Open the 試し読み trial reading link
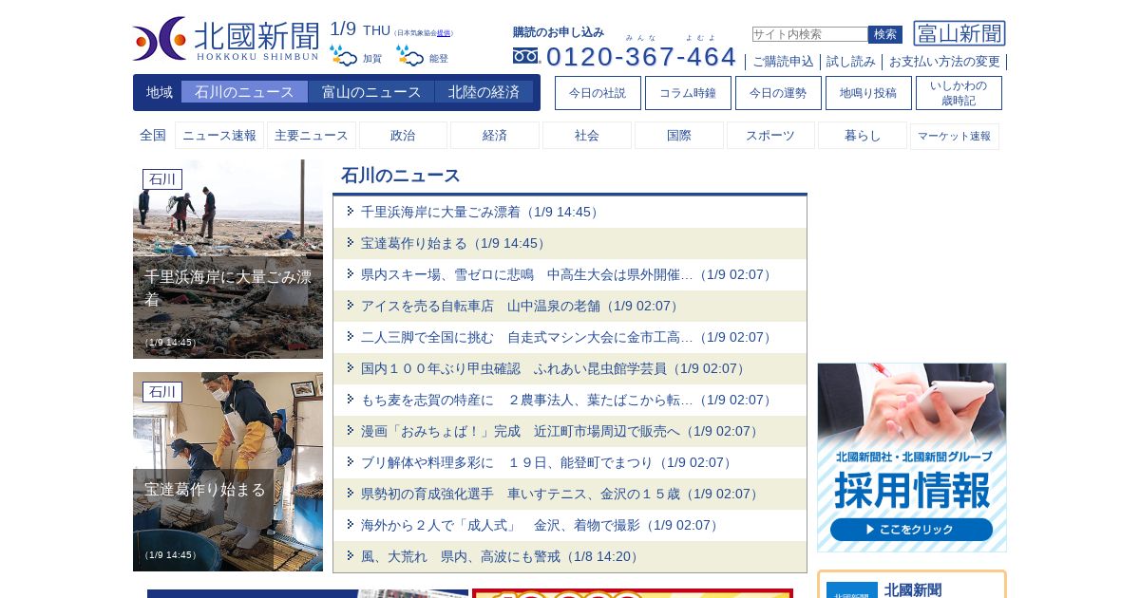The width and height of the screenshot is (1140, 598). [851, 62]
